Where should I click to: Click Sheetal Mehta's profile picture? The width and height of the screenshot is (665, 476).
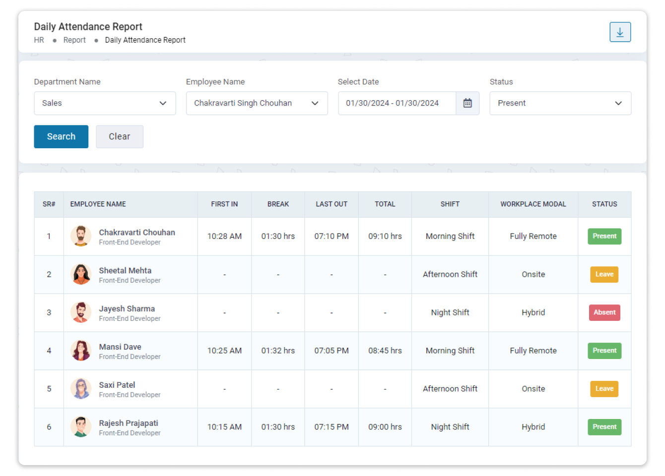[81, 275]
